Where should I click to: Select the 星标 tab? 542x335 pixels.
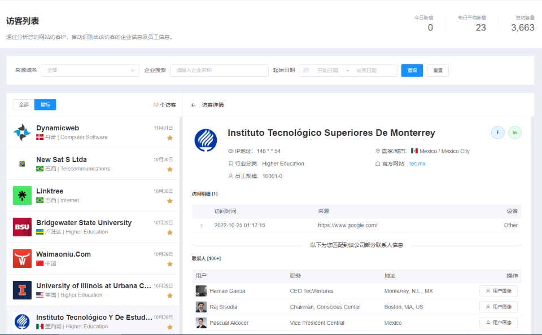(45, 105)
